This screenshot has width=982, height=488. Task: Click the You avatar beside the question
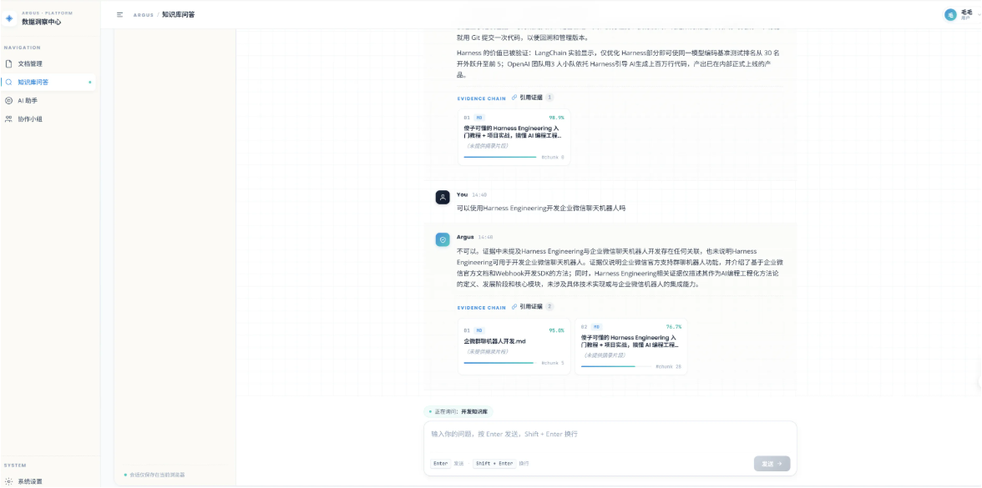[443, 198]
